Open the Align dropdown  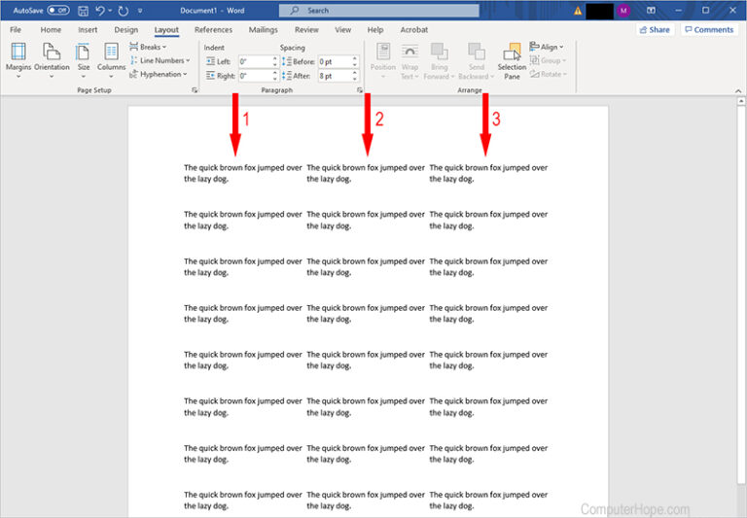click(x=547, y=47)
